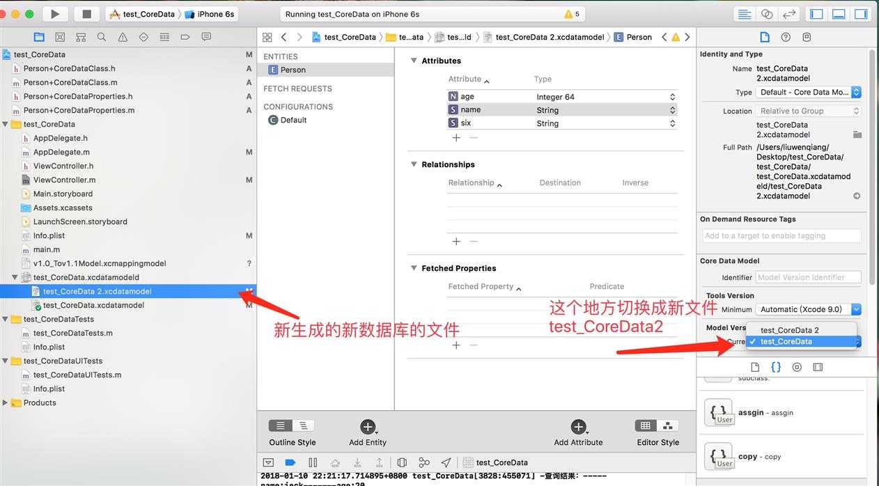
Task: Hide or show the Utilities panel
Action: [x=862, y=14]
